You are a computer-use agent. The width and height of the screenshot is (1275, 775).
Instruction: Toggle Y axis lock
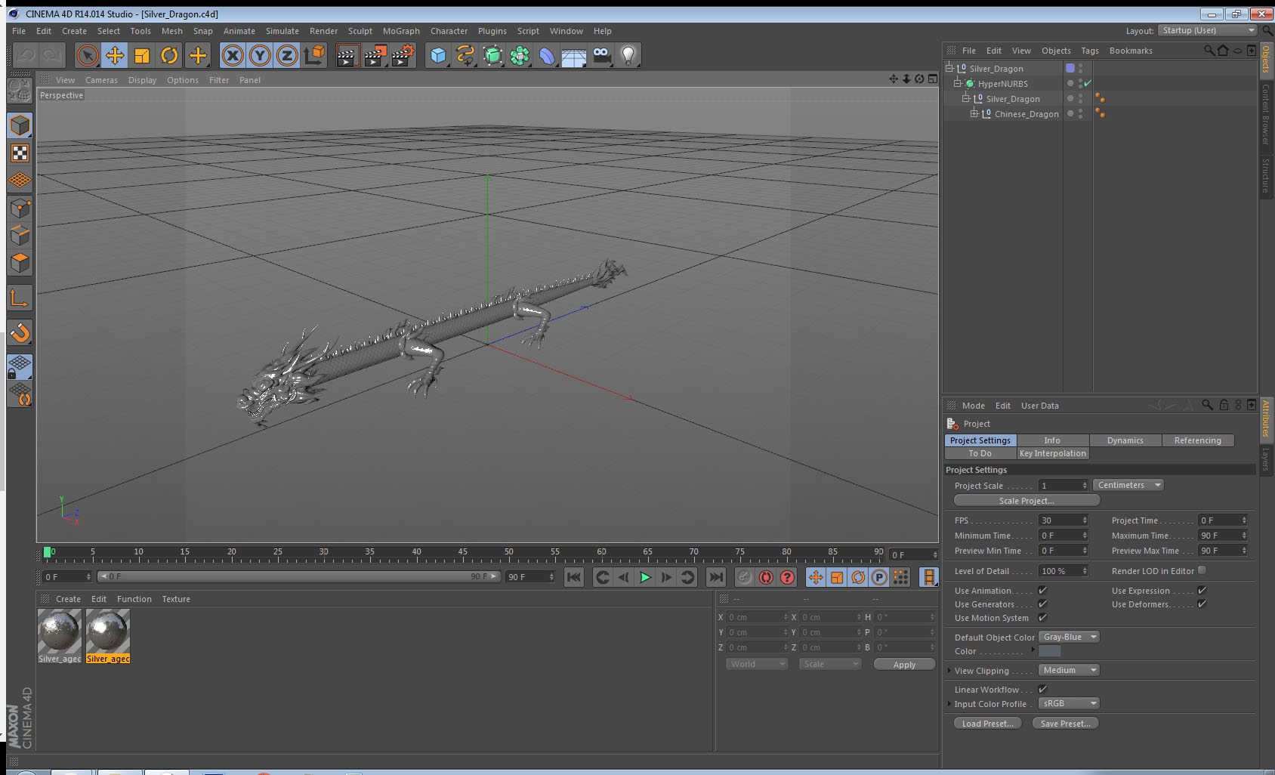tap(260, 55)
